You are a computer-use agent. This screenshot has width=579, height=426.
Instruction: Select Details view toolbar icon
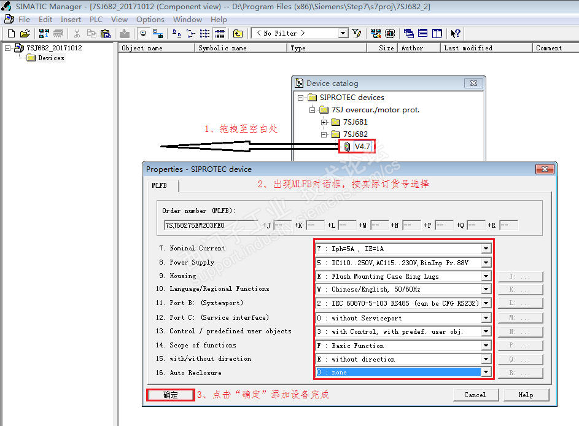(220, 34)
